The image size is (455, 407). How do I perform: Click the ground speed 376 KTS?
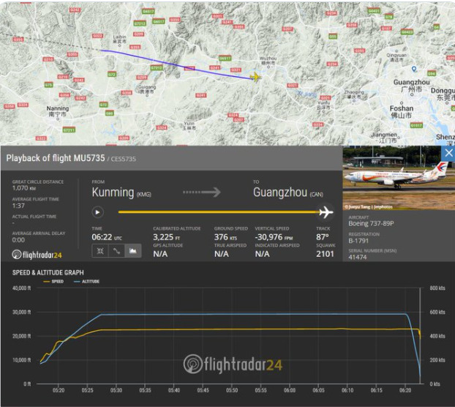coord(225,237)
